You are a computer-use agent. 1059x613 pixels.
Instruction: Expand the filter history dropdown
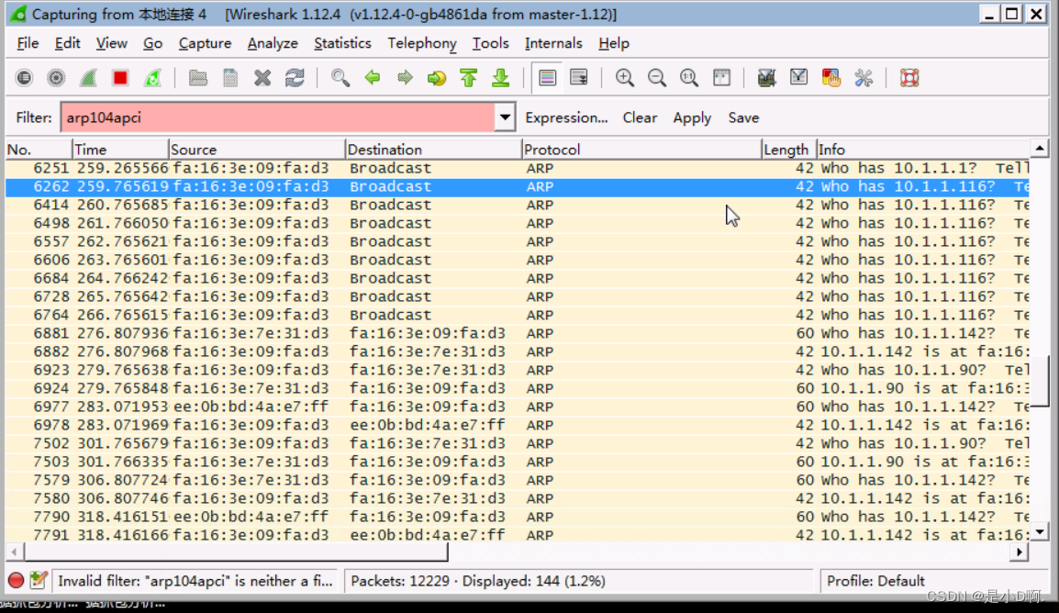tap(505, 117)
